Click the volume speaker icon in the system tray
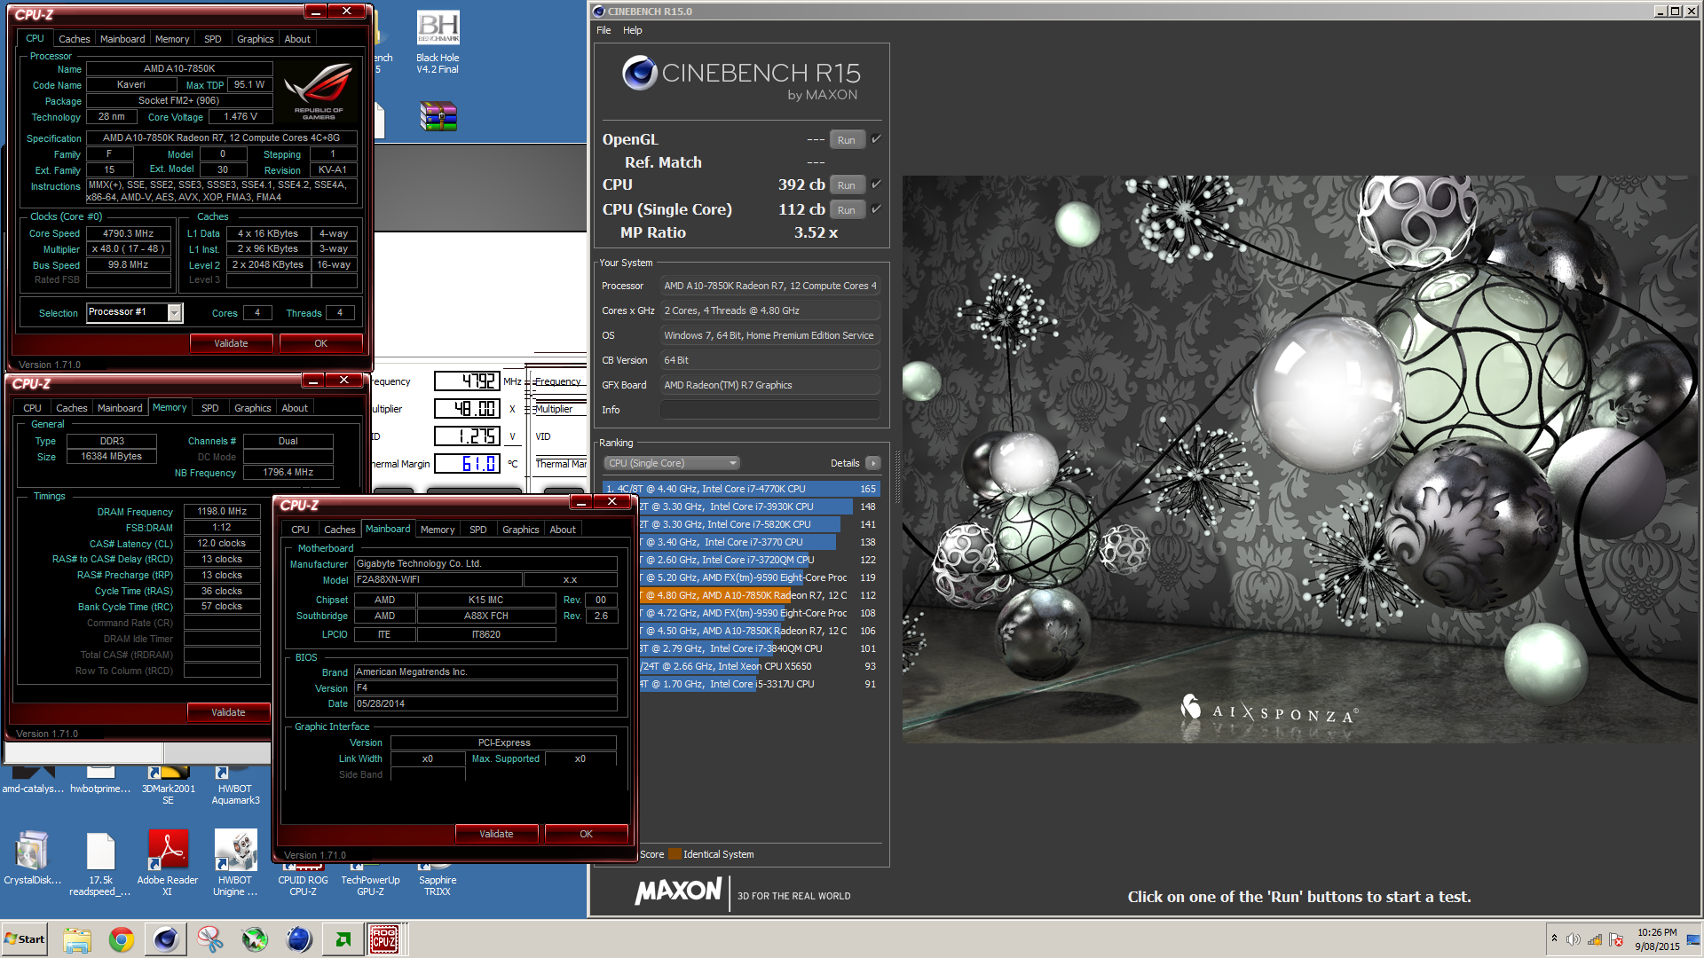The image size is (1704, 958). click(x=1574, y=939)
